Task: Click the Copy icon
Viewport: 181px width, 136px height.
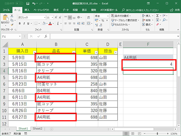Action: [12, 20]
